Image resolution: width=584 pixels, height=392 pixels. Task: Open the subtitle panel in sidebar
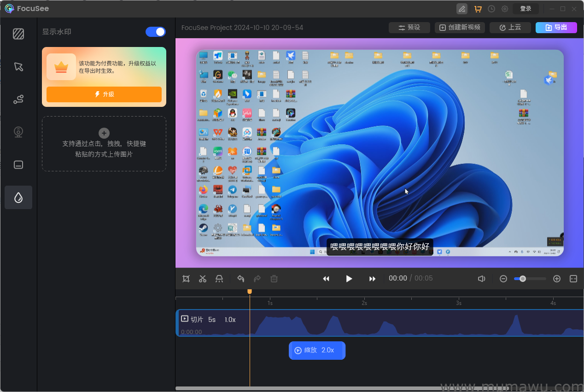tap(18, 164)
